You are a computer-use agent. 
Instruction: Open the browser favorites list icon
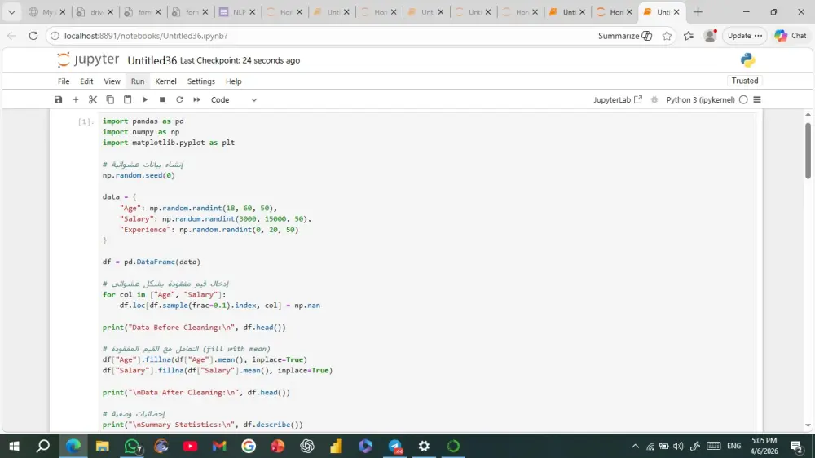pos(689,36)
